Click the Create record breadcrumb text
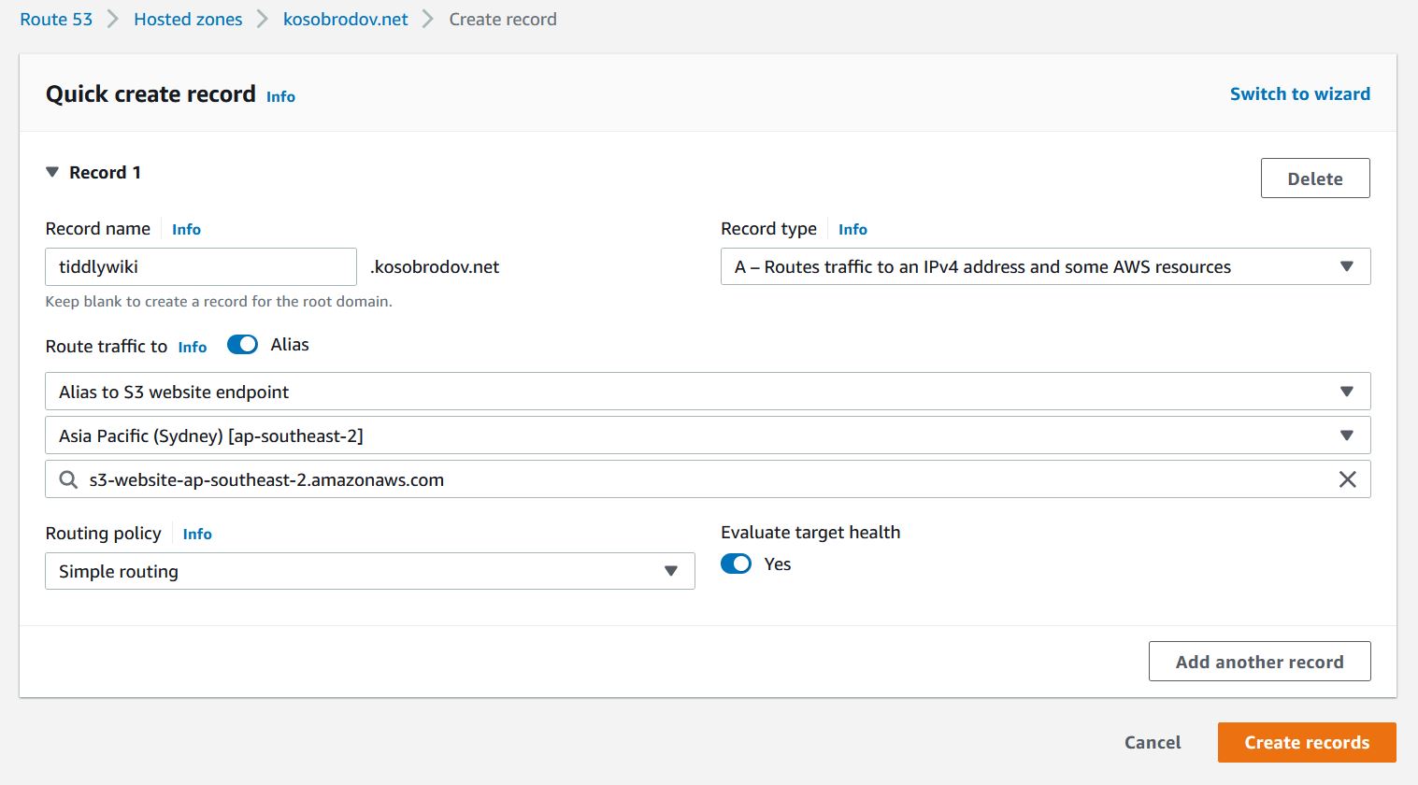 point(503,19)
